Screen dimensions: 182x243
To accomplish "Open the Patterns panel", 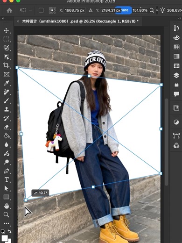I will 176,66.
